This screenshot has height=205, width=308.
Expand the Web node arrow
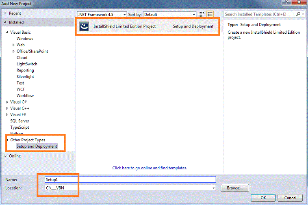(13, 45)
